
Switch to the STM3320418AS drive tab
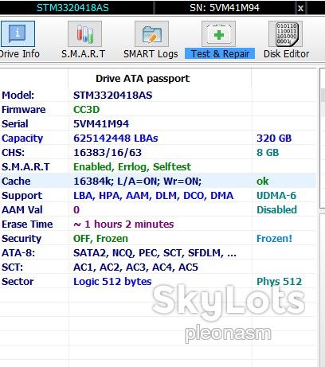pos(72,7)
